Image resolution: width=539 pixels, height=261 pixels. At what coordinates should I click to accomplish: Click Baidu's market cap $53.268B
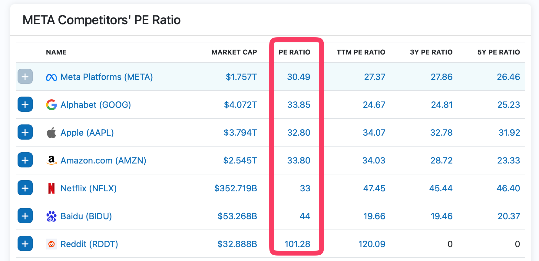pyautogui.click(x=237, y=216)
